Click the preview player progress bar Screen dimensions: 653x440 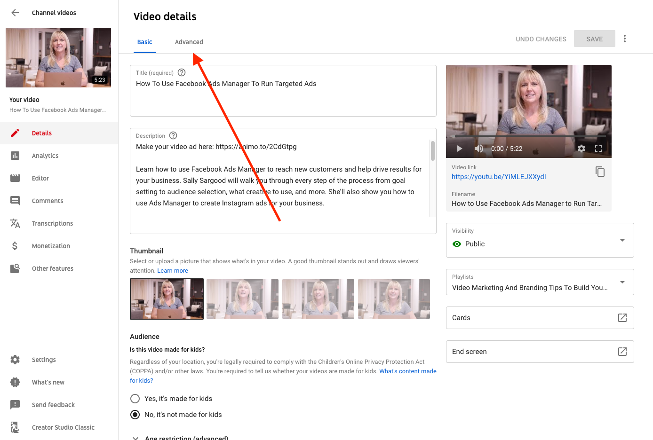(x=529, y=136)
